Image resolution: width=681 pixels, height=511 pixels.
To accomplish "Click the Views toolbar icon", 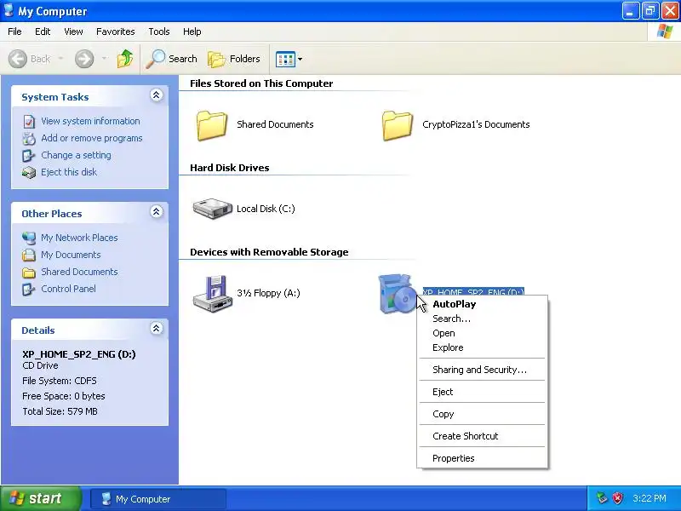I will pyautogui.click(x=285, y=59).
